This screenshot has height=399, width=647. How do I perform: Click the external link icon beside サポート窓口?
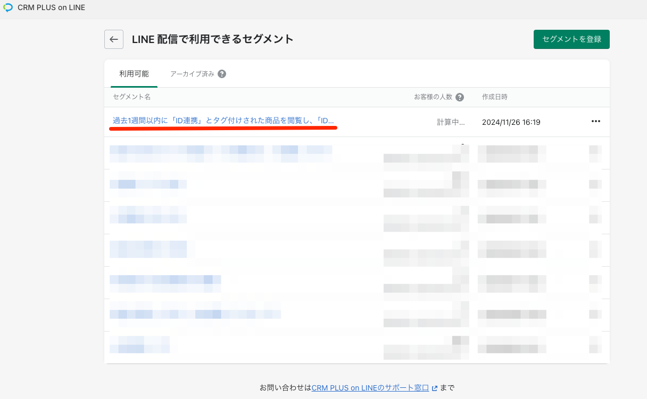point(435,388)
